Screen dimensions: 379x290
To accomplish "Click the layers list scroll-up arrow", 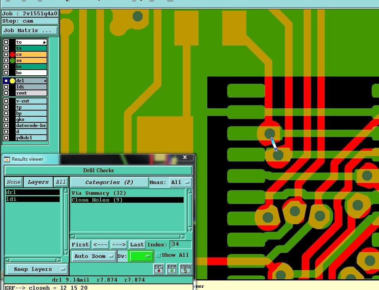I will point(66,191).
